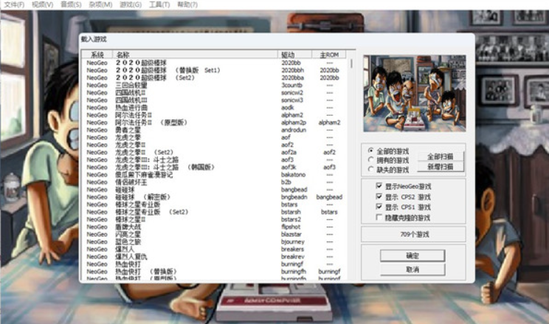Select the bakatono game row
Viewport: 549px width, 324px height.
coord(215,174)
